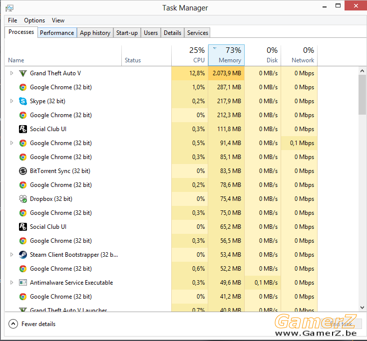The height and width of the screenshot is (341, 367).
Task: Sort processes by the CPU column
Action: point(190,55)
